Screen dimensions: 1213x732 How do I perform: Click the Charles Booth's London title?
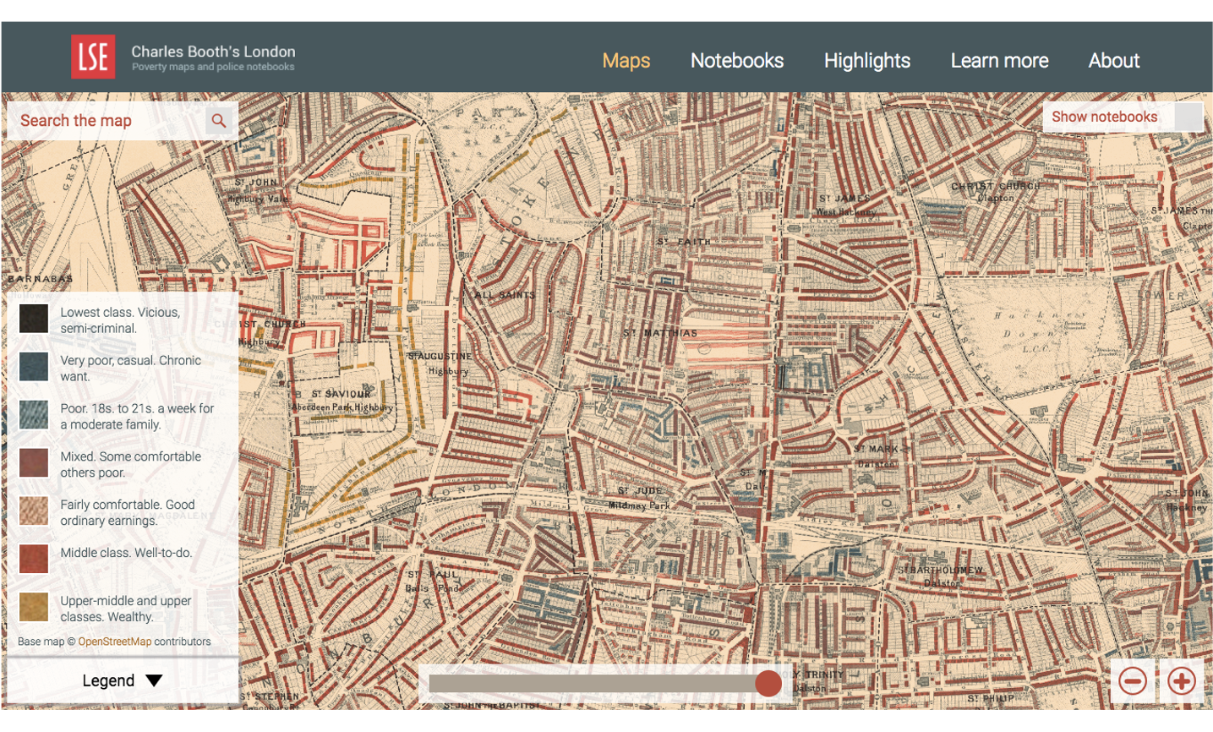tap(213, 51)
